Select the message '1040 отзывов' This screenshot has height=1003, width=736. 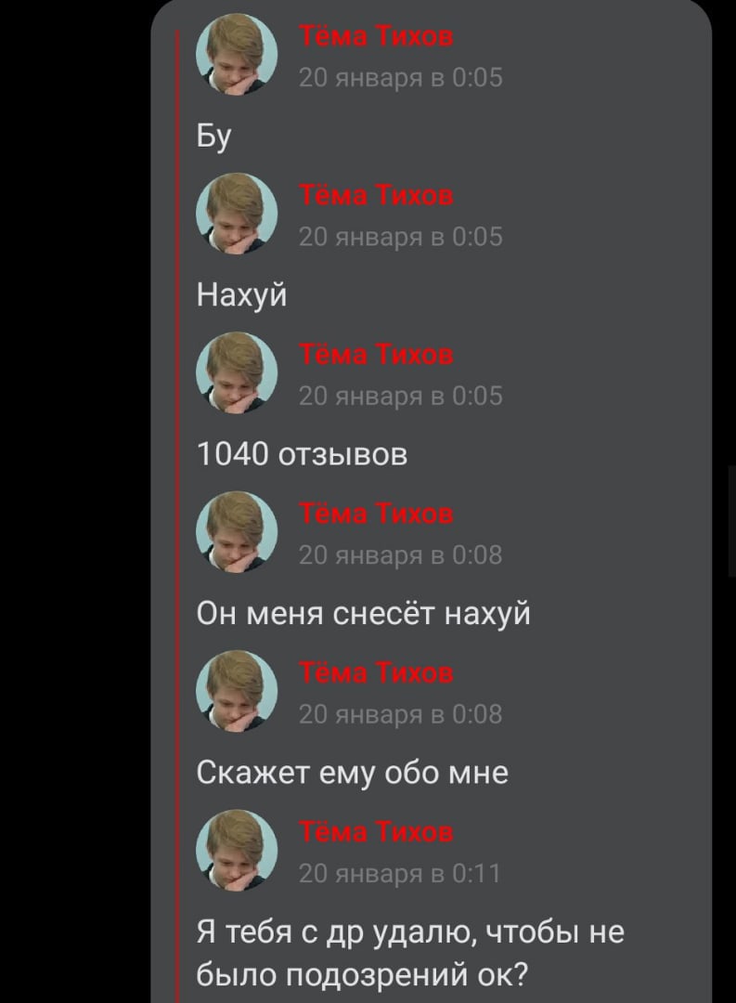coord(302,455)
